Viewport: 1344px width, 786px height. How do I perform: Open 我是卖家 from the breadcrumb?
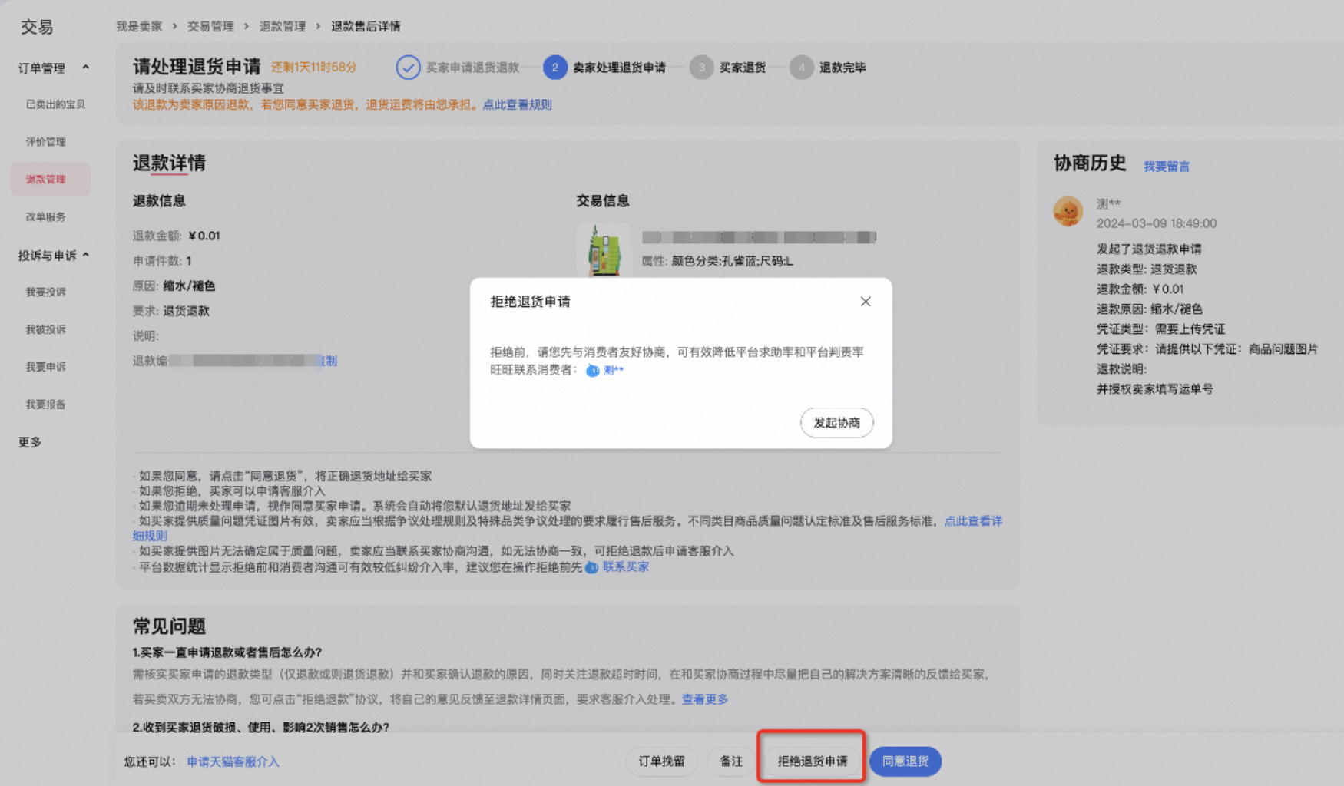click(138, 25)
